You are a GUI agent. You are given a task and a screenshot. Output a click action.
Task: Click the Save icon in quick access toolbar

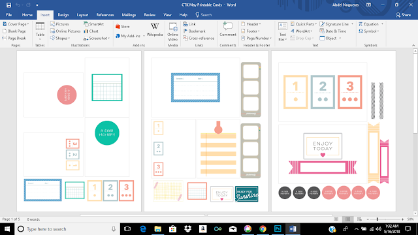tap(8, 5)
